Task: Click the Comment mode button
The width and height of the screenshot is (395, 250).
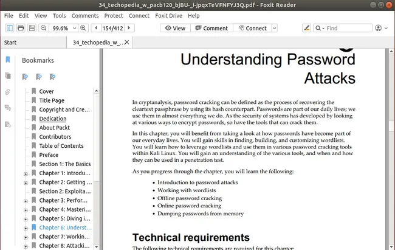Action: [x=211, y=28]
